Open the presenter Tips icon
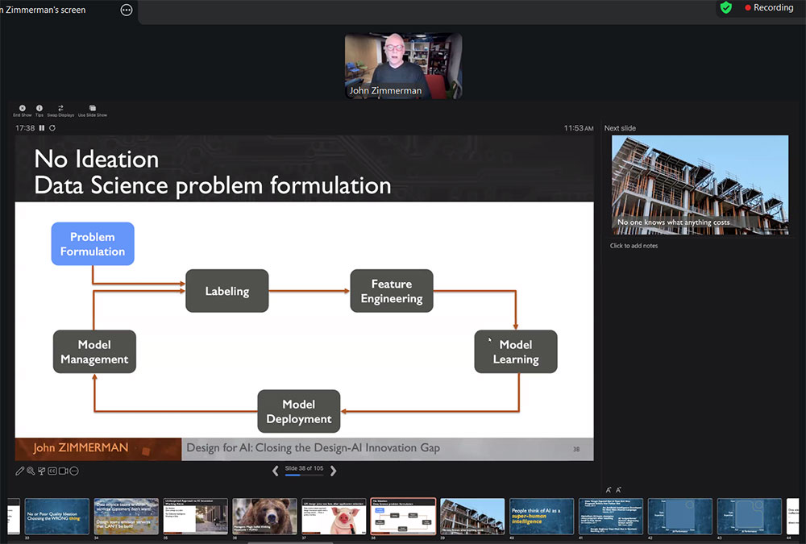The image size is (806, 544). coord(39,110)
